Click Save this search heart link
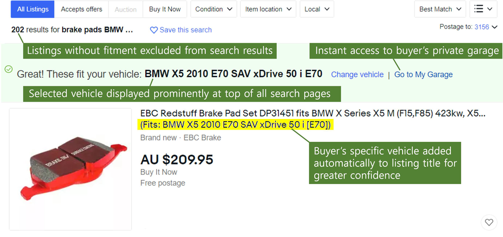503x237 pixels. [x=181, y=30]
